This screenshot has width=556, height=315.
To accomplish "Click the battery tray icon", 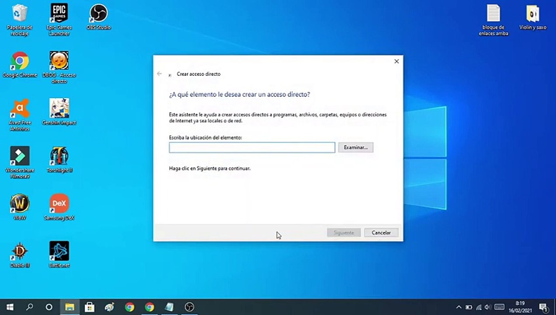I will pos(469,307).
